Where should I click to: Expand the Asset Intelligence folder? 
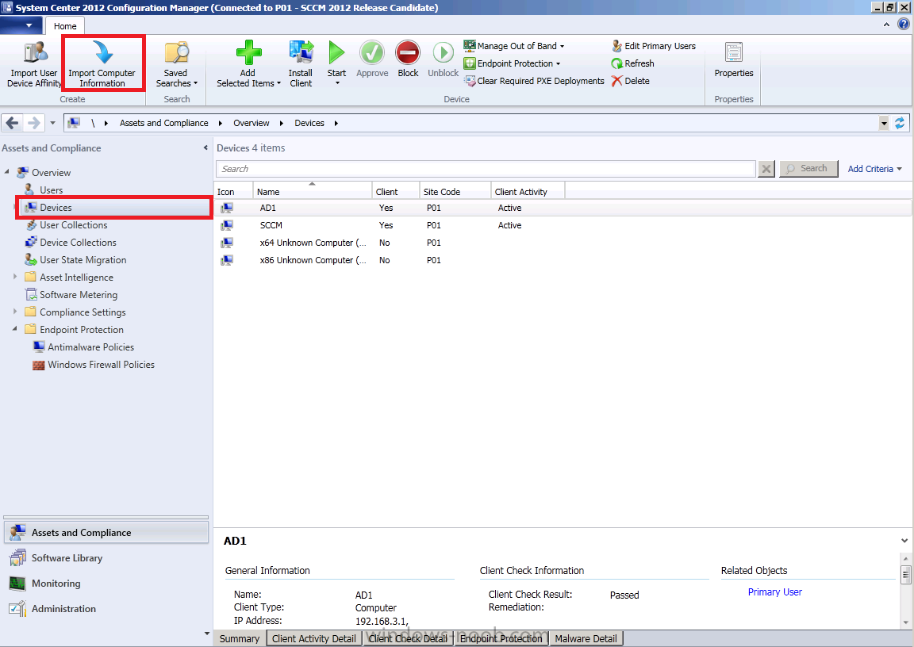15,277
